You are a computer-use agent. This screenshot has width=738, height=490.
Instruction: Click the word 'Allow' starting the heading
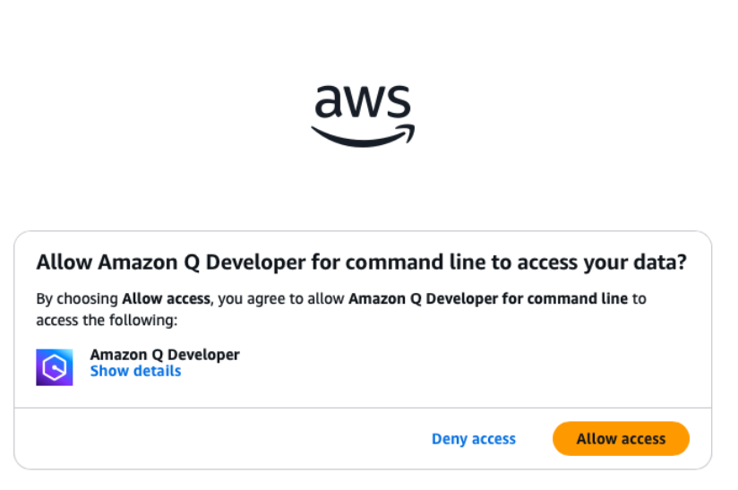(64, 262)
